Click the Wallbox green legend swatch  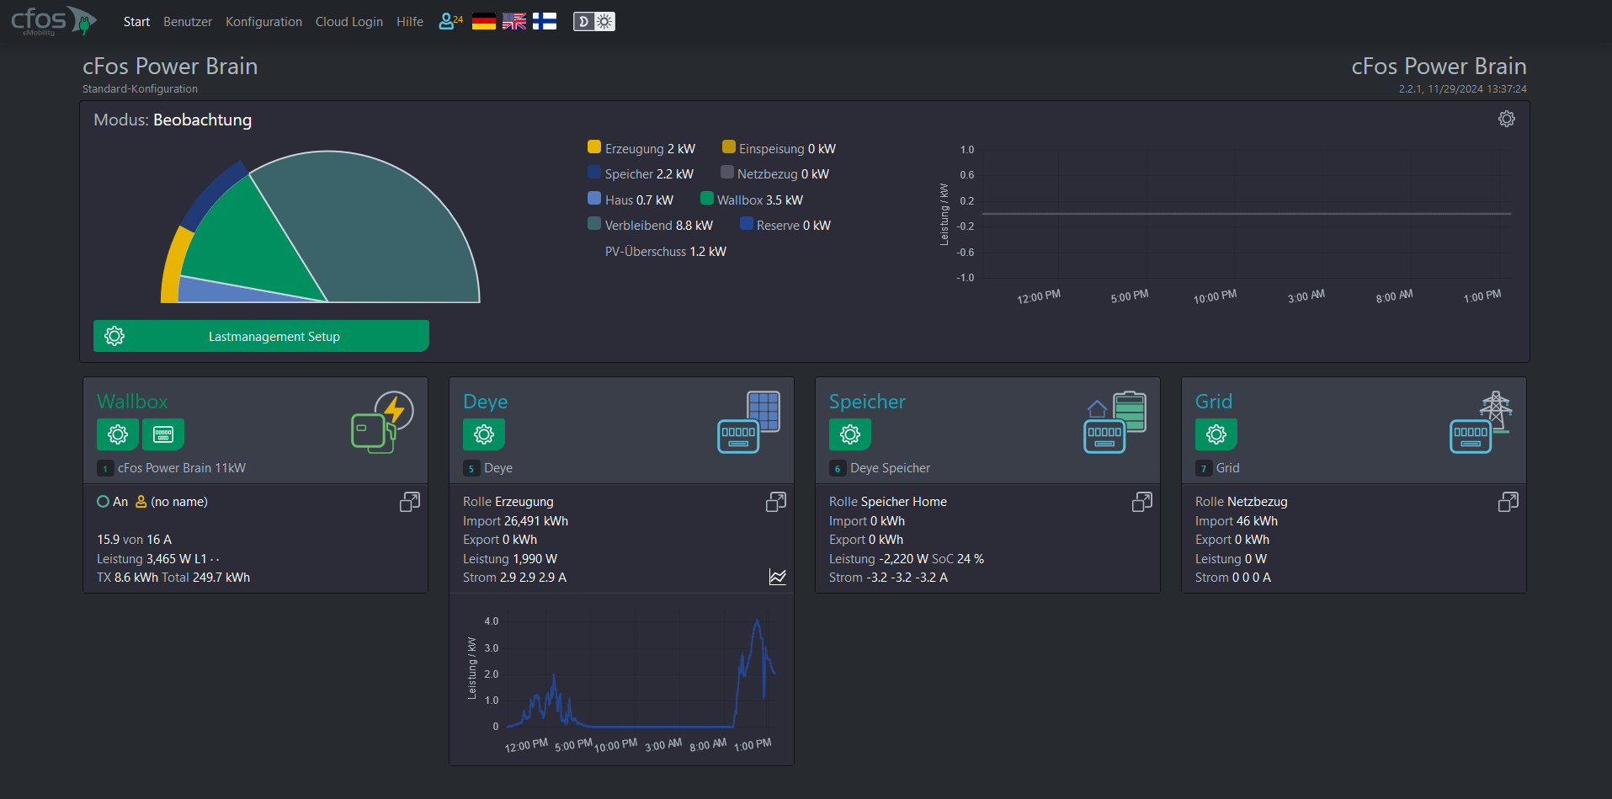click(707, 199)
